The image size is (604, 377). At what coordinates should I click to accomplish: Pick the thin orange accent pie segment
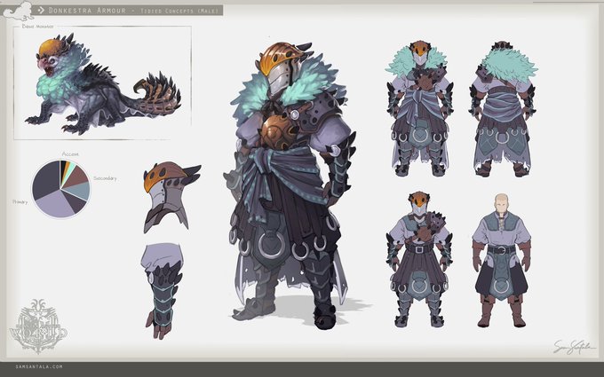tap(67, 167)
